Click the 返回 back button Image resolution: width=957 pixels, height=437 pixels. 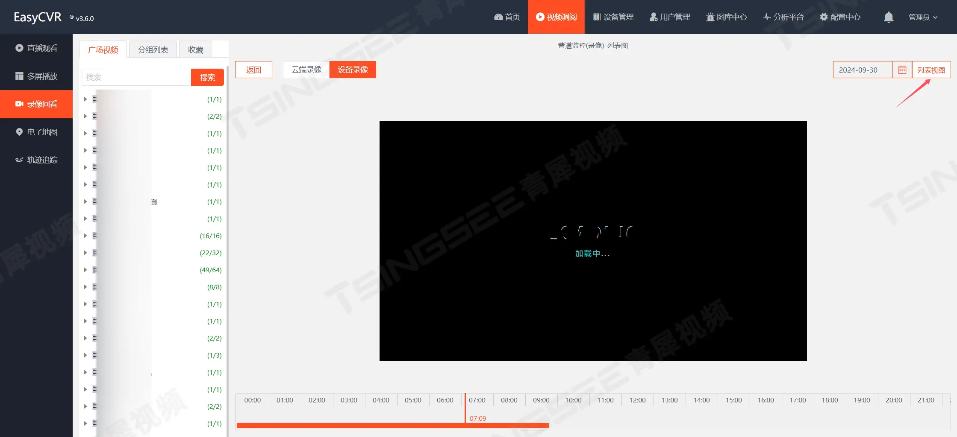click(253, 70)
